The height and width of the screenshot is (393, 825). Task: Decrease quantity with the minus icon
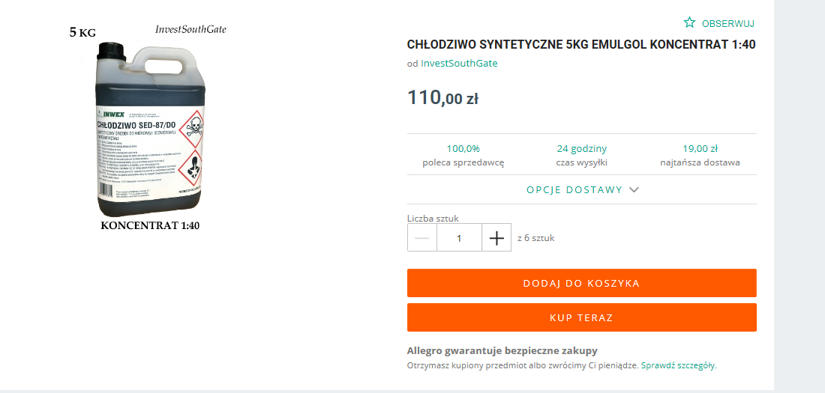[422, 237]
